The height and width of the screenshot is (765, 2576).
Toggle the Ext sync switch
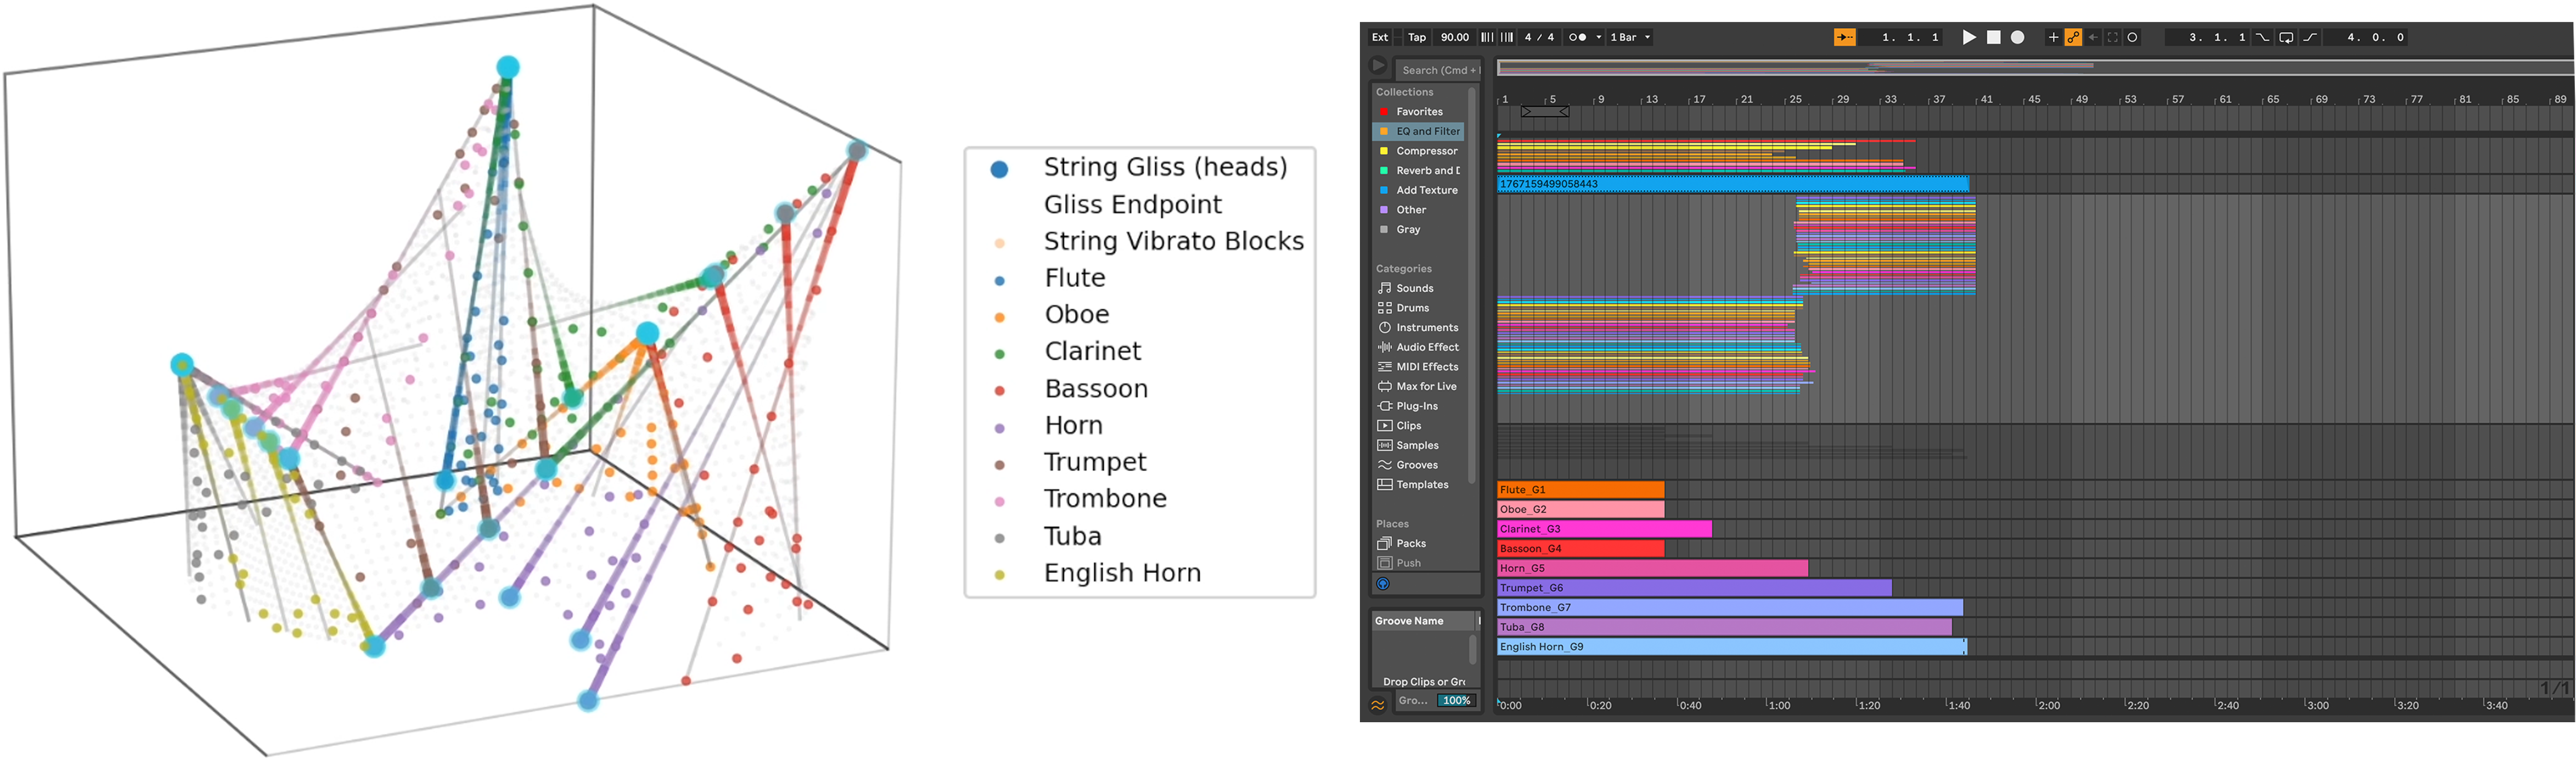point(1380,37)
